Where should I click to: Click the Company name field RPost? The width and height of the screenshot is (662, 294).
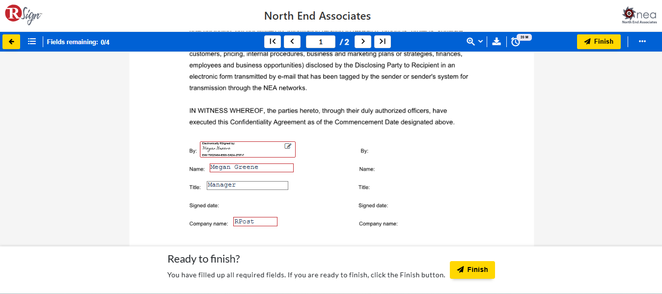click(255, 222)
